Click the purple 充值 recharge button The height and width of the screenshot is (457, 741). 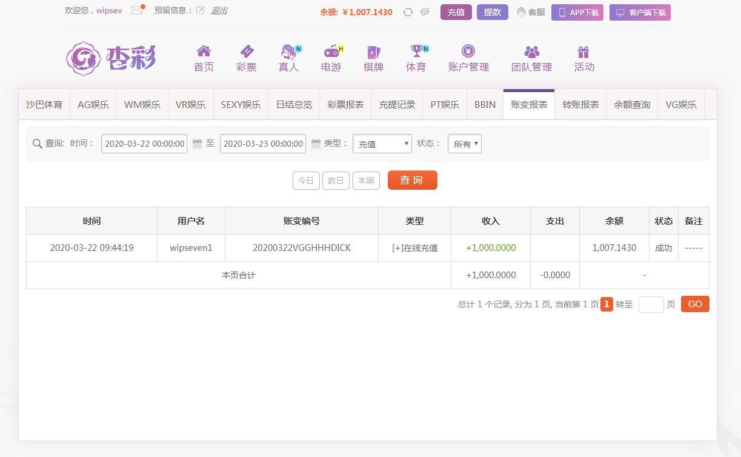(456, 12)
